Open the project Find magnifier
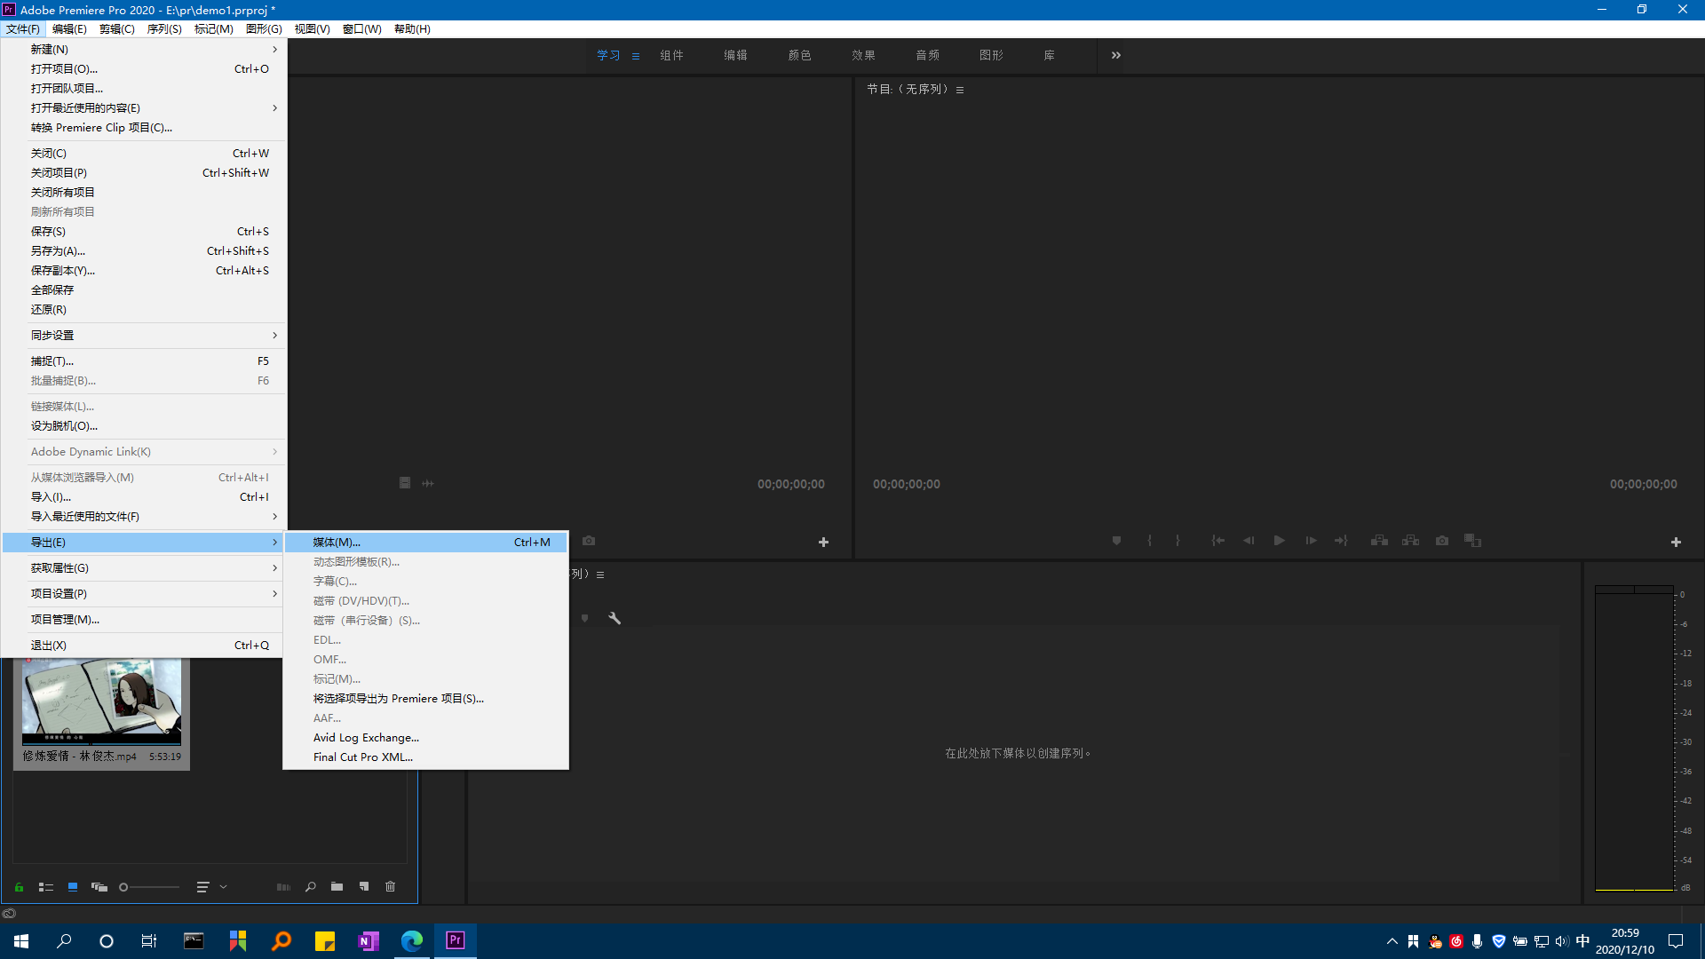Screen dimensions: 1705x959 tap(310, 887)
